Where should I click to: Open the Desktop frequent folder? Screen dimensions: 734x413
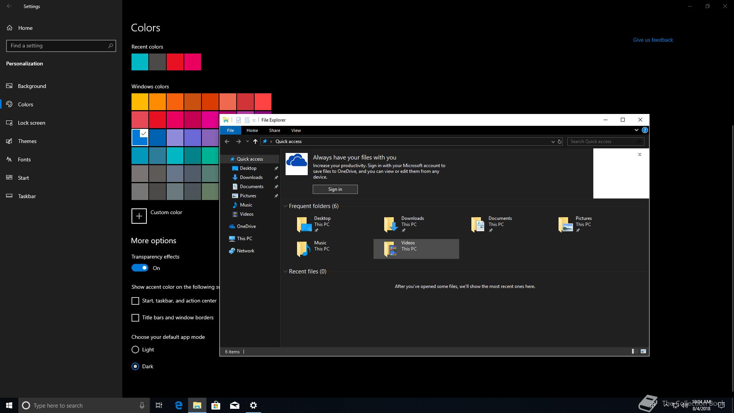pos(329,224)
